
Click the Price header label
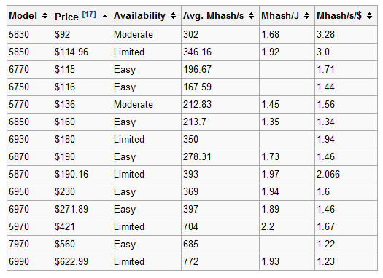(x=66, y=17)
